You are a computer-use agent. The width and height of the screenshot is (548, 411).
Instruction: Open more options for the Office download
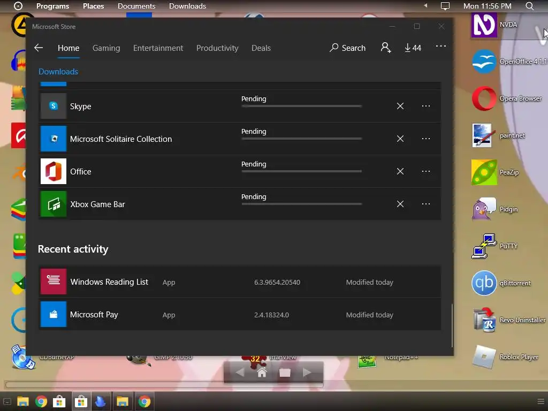tap(425, 171)
